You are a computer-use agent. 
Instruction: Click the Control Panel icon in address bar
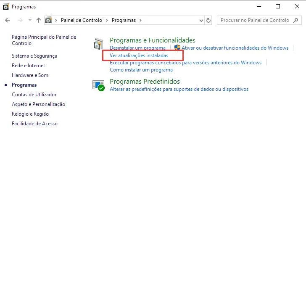(48, 20)
